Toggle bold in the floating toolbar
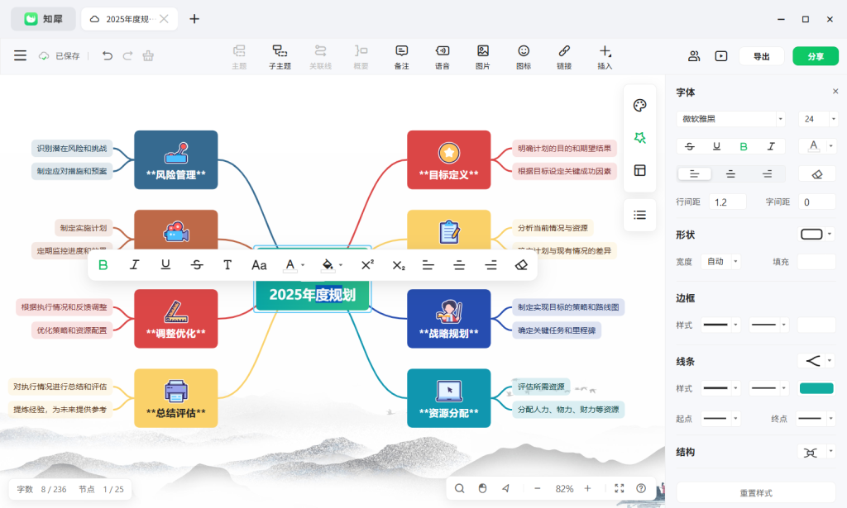The image size is (847, 508). 103,265
